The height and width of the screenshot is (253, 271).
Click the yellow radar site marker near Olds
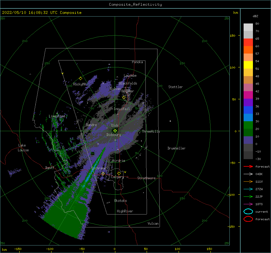point(115,131)
